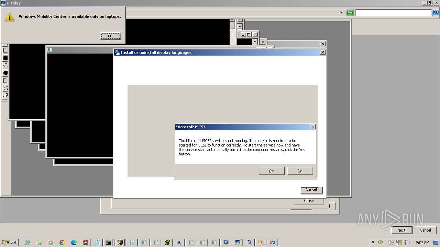Close the Install or uninstall display languages window
The image size is (440, 247).
pos(322,52)
